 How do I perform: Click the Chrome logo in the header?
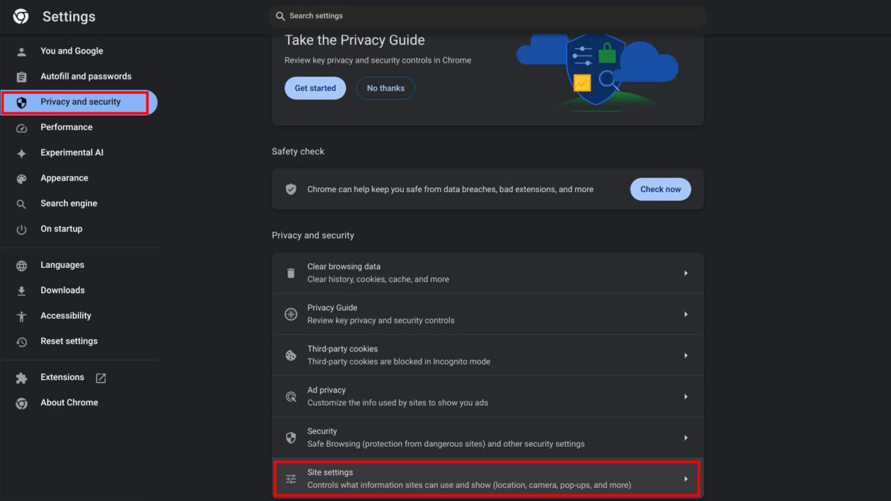point(20,16)
